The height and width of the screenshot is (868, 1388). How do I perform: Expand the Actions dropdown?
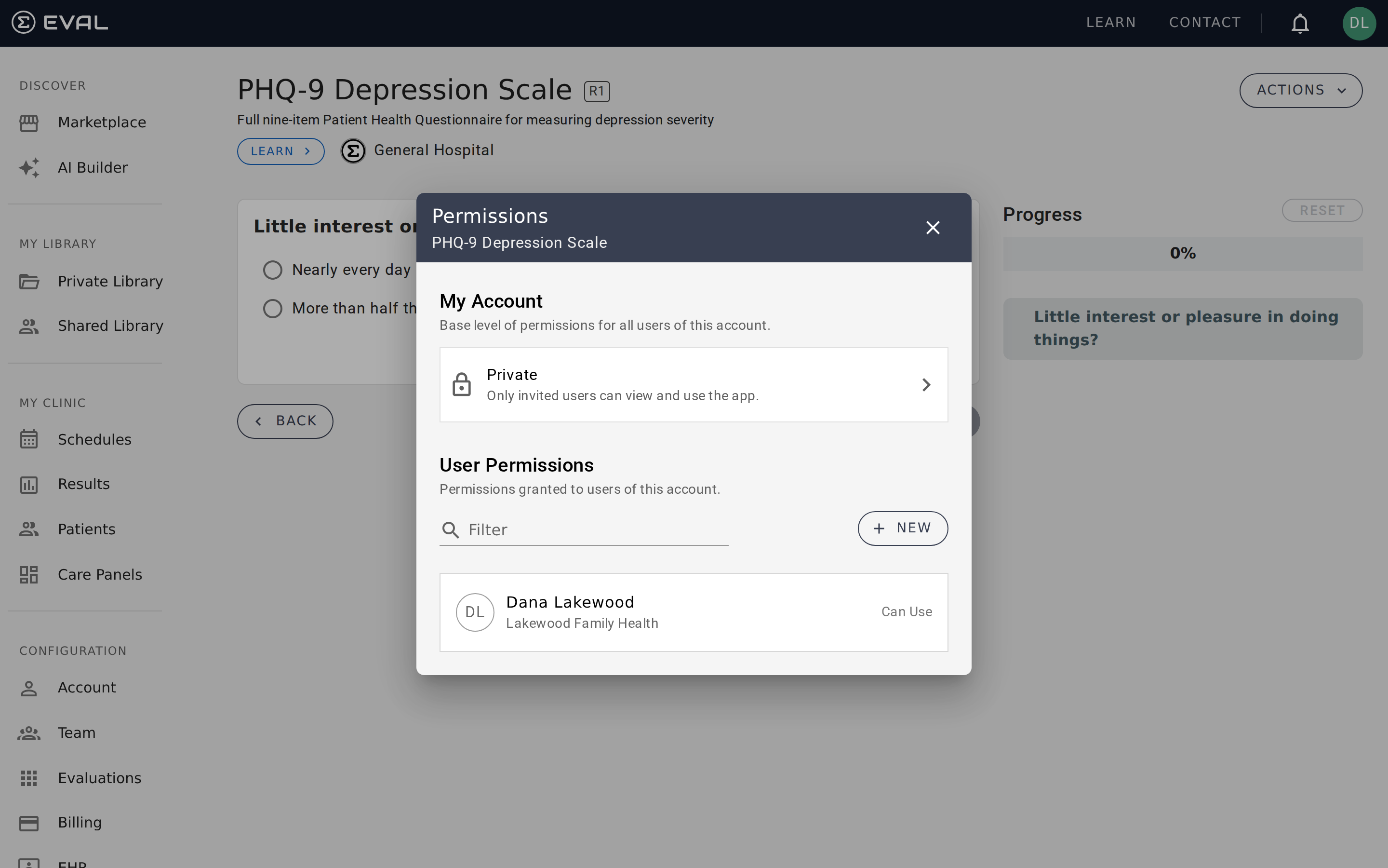pos(1301,90)
